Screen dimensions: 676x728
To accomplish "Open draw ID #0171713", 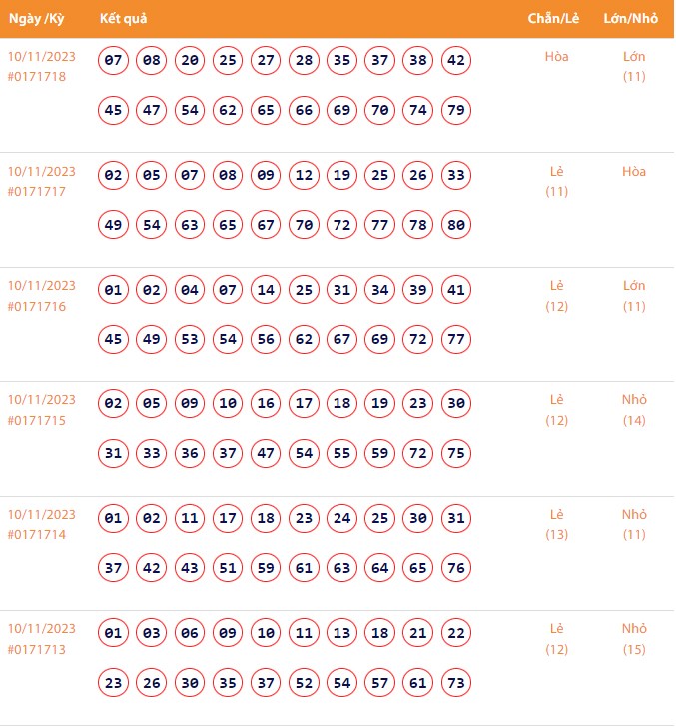I will click(x=37, y=650).
